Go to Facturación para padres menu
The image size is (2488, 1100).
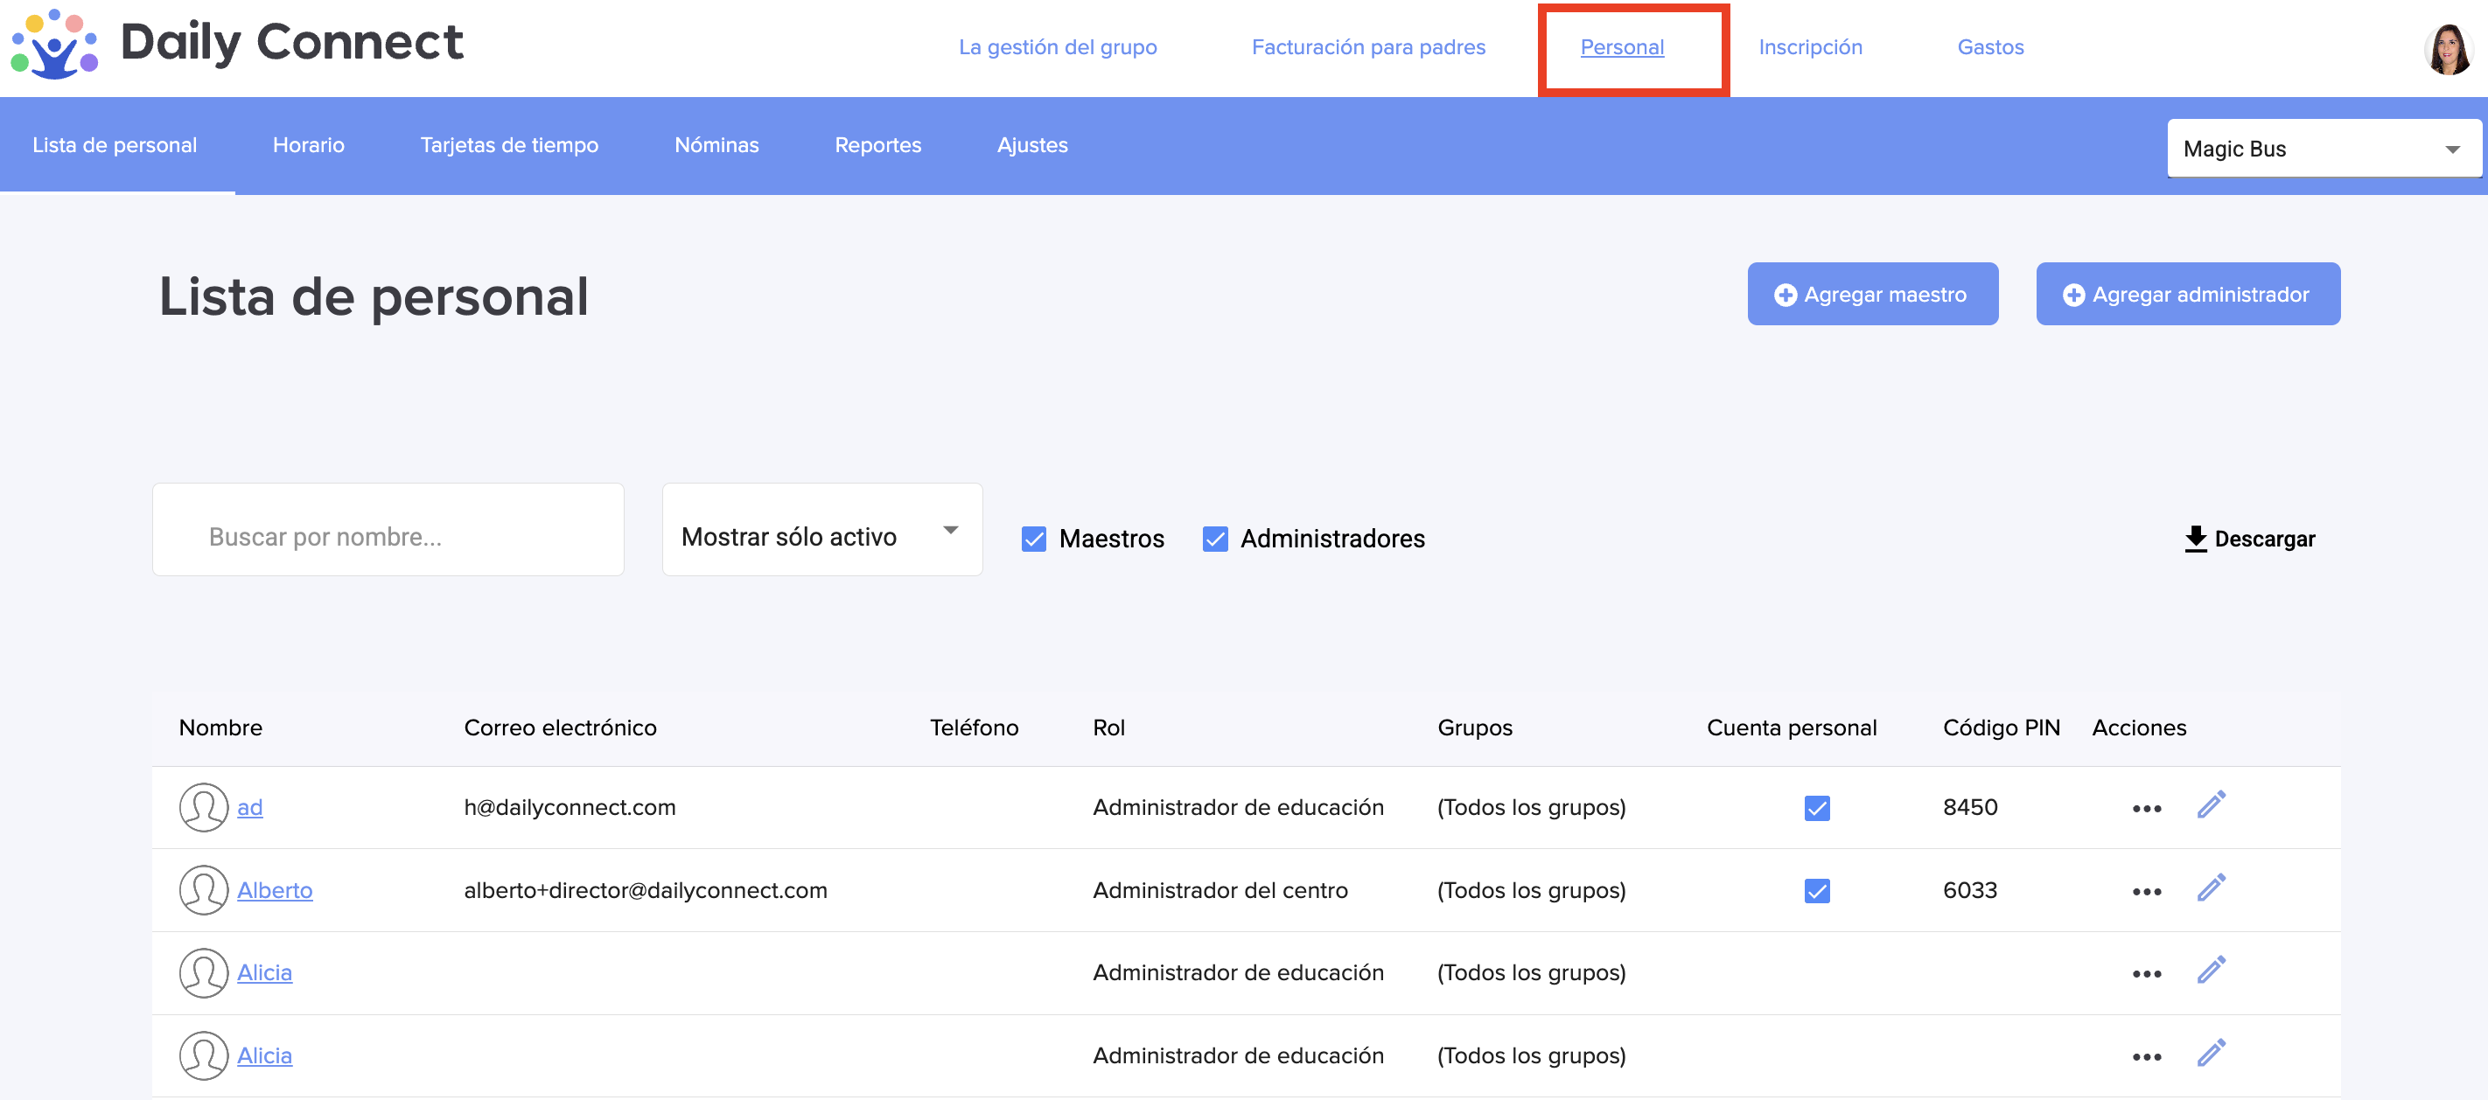(x=1367, y=47)
